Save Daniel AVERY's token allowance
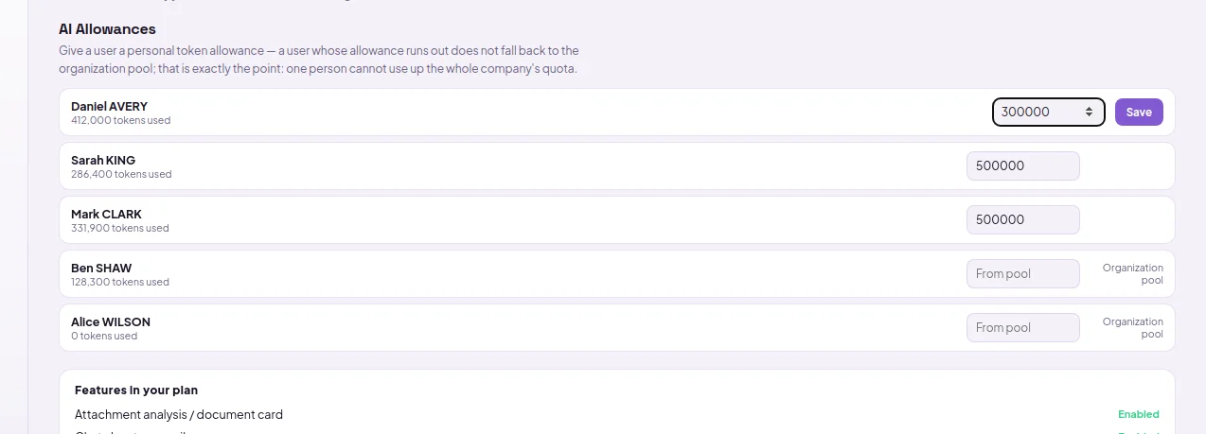This screenshot has height=434, width=1206. point(1139,112)
